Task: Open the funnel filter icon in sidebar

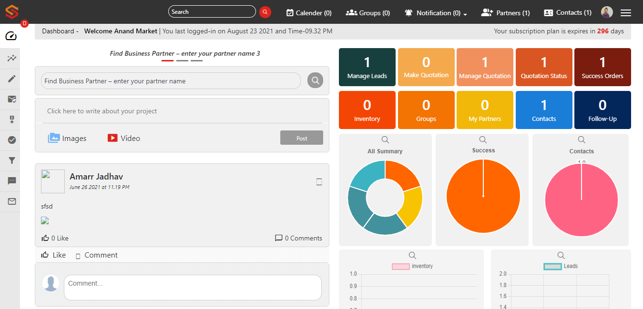Action: pyautogui.click(x=12, y=160)
